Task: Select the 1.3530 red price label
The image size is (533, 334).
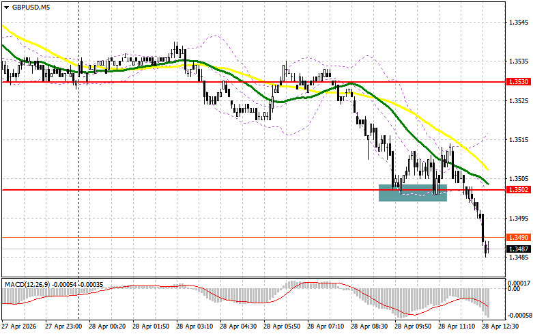Action: 519,82
